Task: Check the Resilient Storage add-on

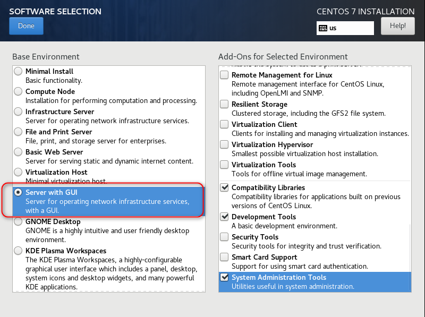Action: click(x=225, y=105)
